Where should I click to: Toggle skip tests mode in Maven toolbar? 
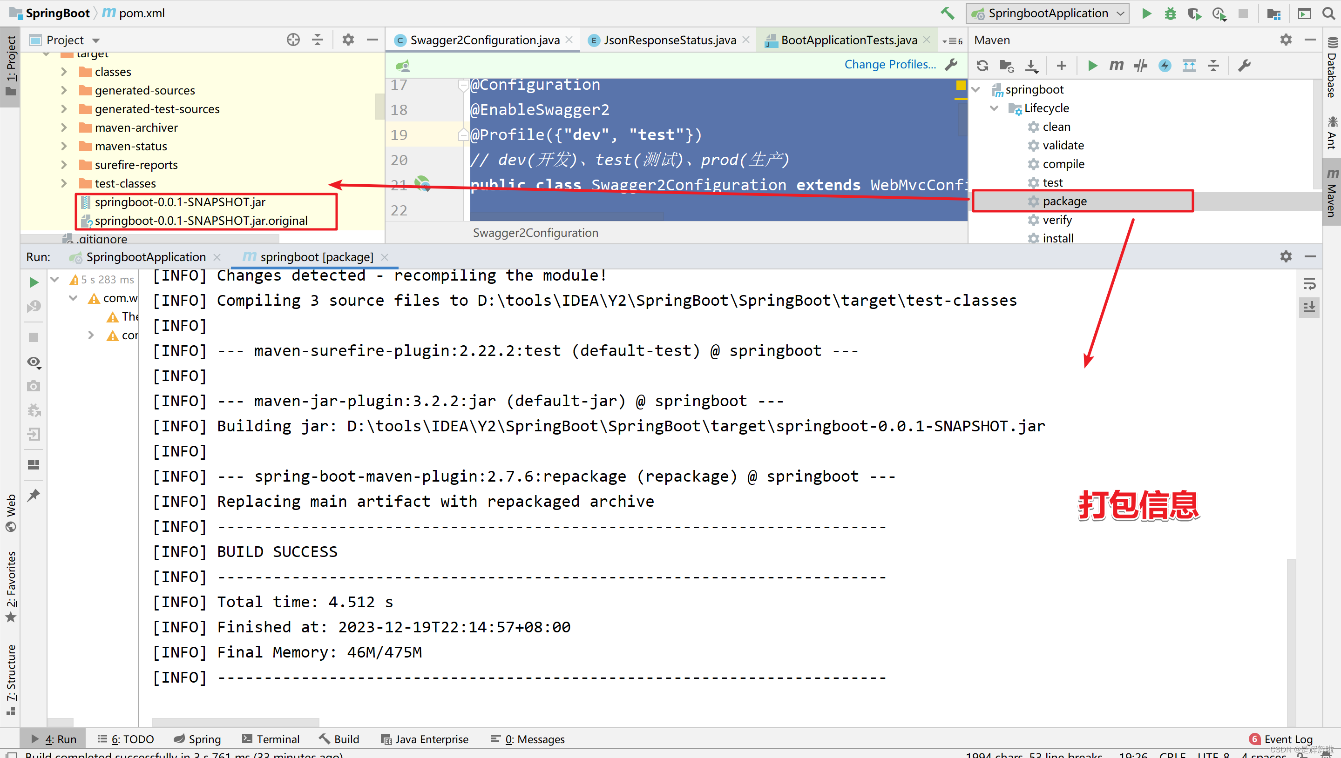coord(1165,66)
